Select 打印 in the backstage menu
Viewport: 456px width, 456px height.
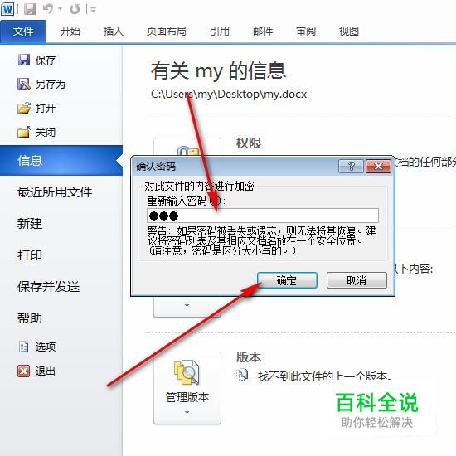[x=30, y=255]
